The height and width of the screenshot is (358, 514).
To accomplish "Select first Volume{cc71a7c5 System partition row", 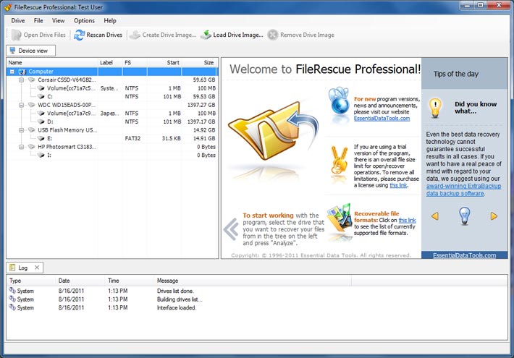I will (x=112, y=88).
